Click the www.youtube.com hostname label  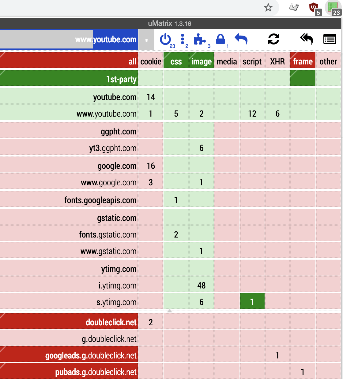point(107,113)
